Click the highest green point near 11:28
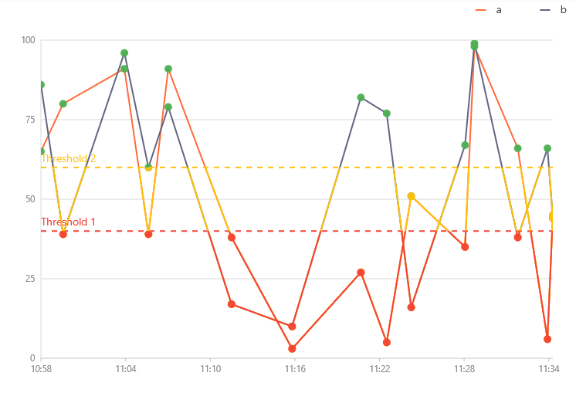The image size is (576, 393). 474,44
